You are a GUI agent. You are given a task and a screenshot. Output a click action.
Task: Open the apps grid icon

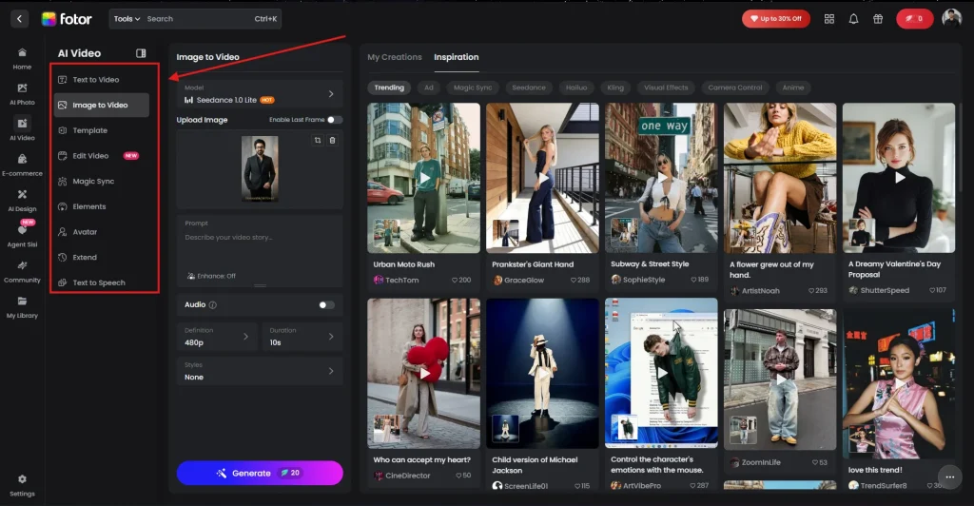[x=829, y=19]
